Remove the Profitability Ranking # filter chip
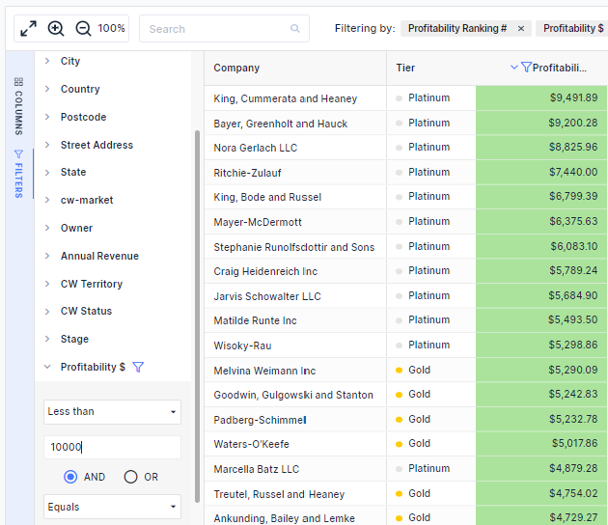Screen dimensions: 608x525 point(521,29)
